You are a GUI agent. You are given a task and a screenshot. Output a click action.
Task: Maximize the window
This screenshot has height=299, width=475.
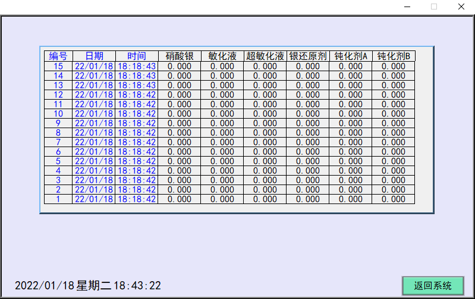[434, 7]
